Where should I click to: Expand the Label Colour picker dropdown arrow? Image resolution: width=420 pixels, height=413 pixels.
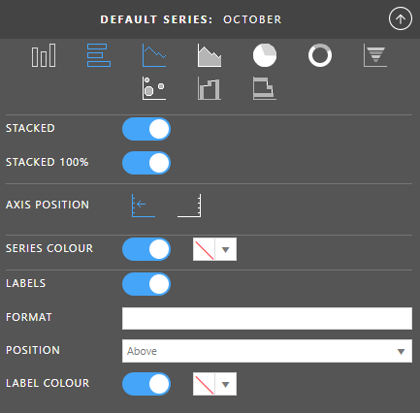click(x=226, y=384)
